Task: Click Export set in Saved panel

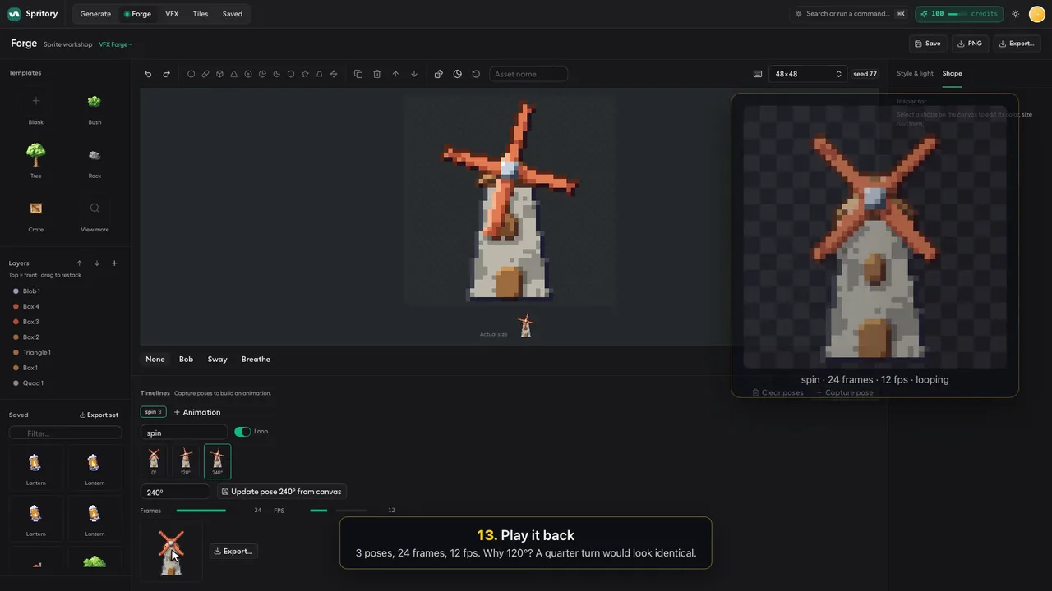Action: 99,415
